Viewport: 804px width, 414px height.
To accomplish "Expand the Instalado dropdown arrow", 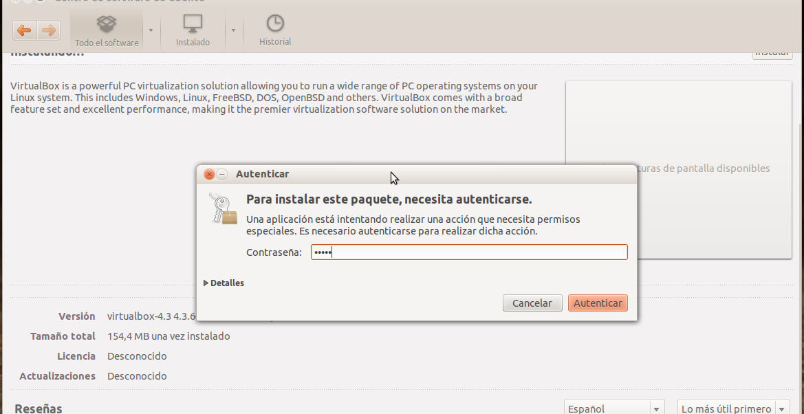I will 233,30.
